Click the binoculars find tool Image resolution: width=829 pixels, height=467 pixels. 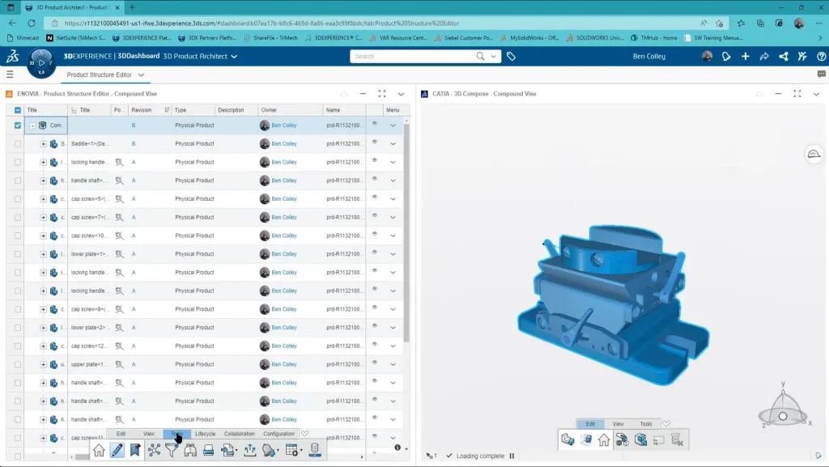189,450
